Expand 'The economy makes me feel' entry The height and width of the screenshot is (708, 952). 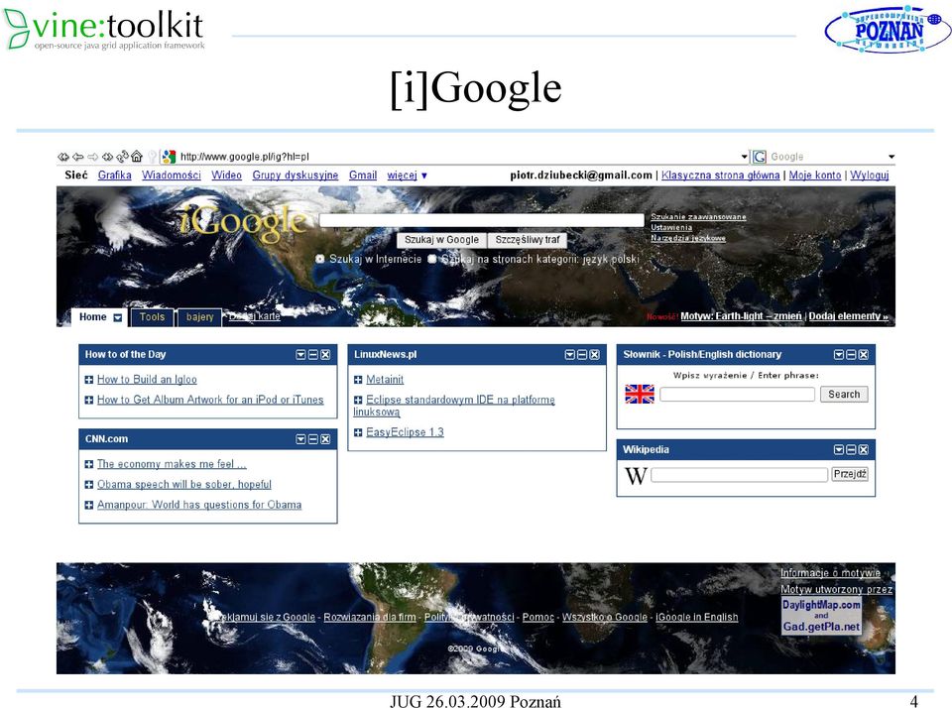(x=88, y=464)
